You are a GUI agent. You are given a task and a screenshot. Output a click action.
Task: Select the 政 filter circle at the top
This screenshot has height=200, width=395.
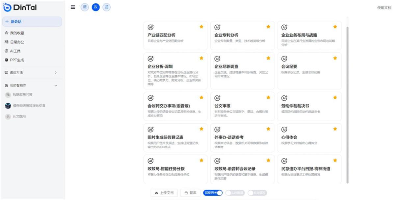pyautogui.click(x=95, y=7)
